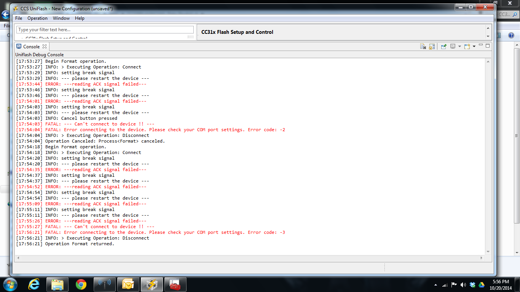Select the 'INFO: Cancel button pressed' line
520x292 pixels.
tap(67, 118)
